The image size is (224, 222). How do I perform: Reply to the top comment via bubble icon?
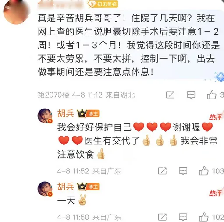tap(191, 95)
